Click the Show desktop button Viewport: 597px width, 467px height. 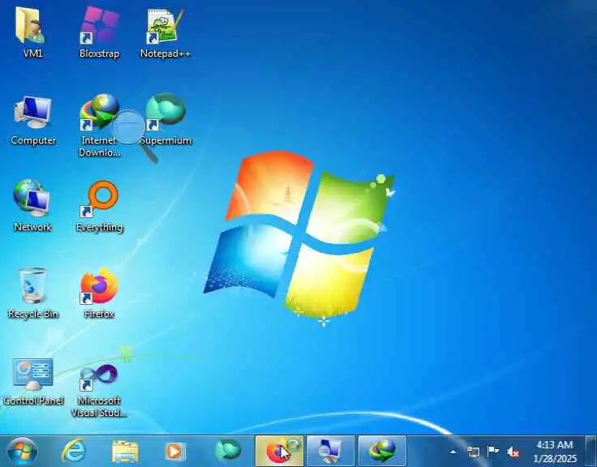pos(591,452)
